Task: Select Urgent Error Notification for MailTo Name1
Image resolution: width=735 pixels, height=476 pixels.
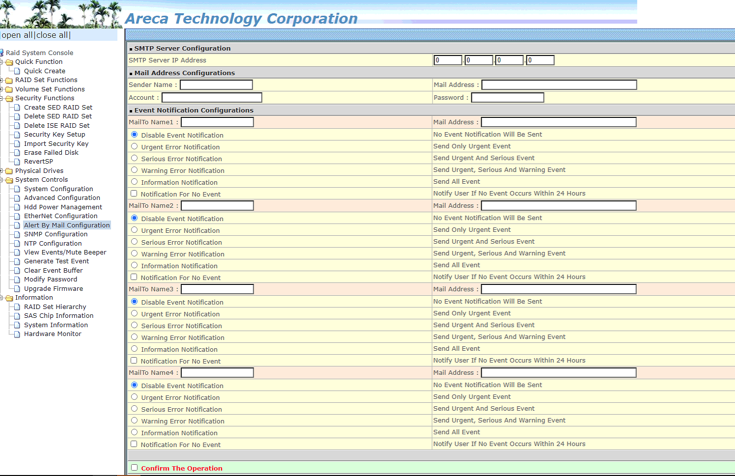Action: [x=134, y=146]
